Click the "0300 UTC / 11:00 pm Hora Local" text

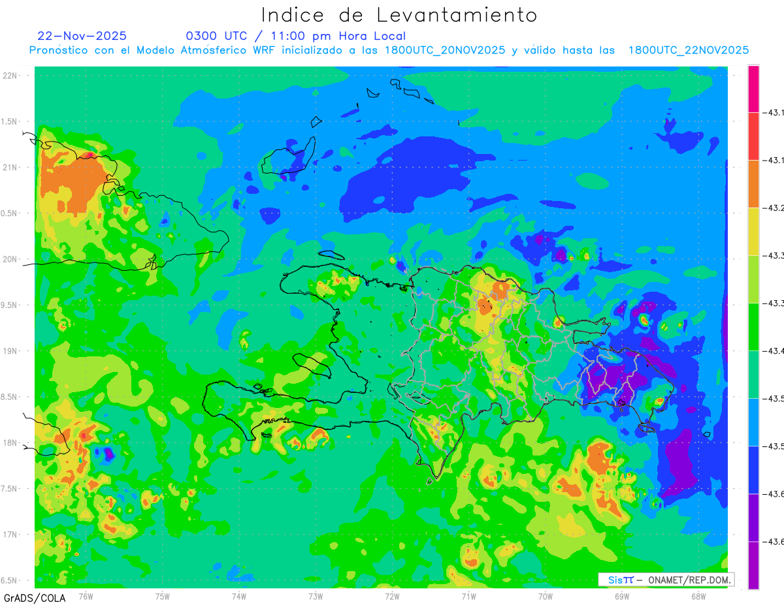pos(295,36)
